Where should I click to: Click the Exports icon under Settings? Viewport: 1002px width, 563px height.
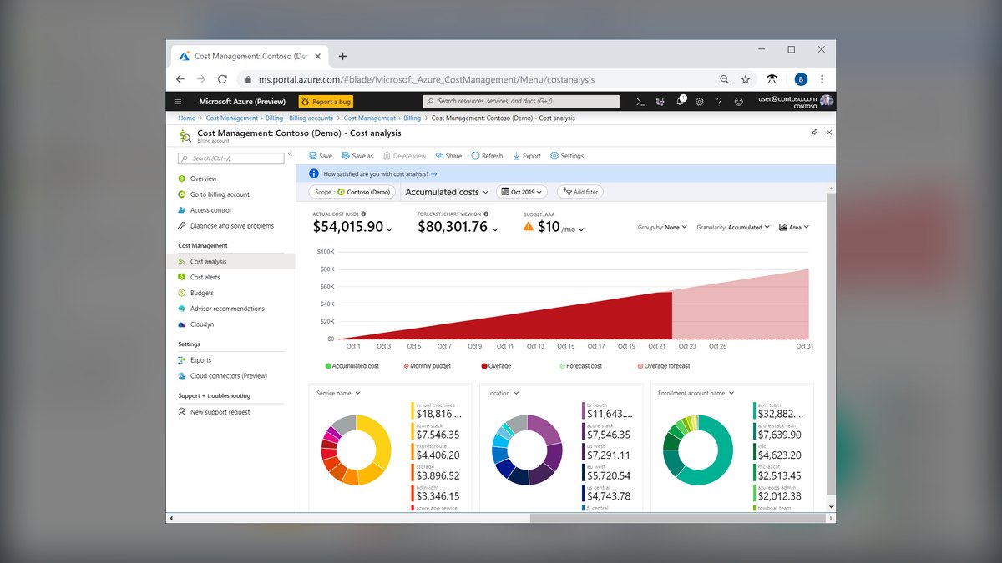(x=182, y=360)
